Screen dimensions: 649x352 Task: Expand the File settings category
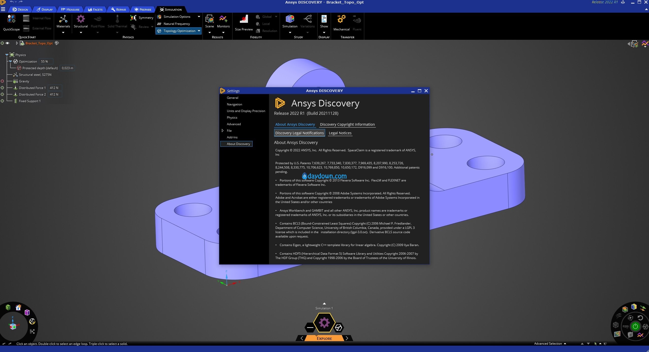point(223,131)
